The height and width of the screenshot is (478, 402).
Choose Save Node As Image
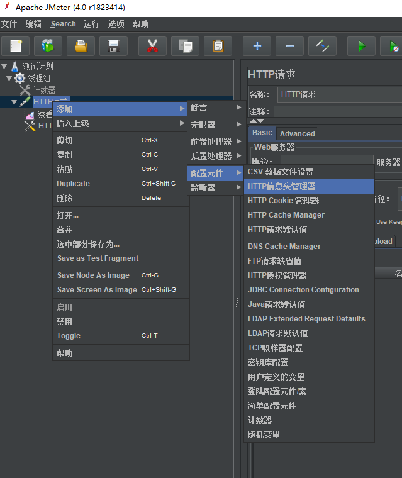121,275
